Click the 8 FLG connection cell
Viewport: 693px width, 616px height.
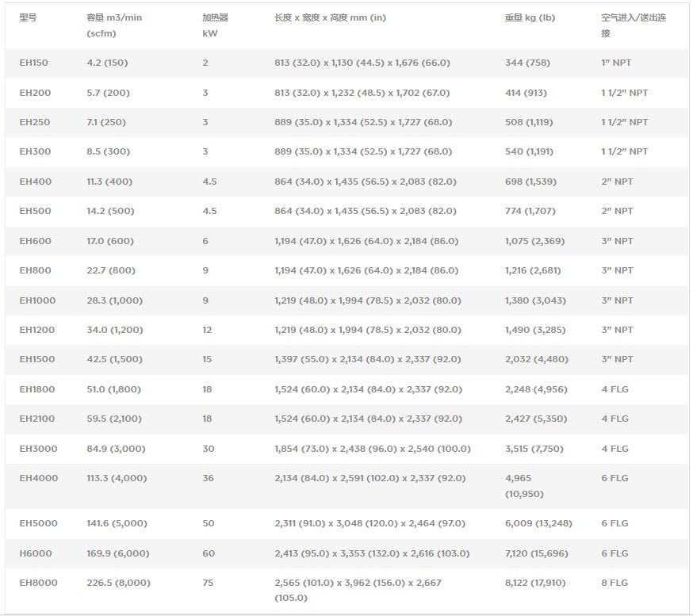click(x=614, y=583)
